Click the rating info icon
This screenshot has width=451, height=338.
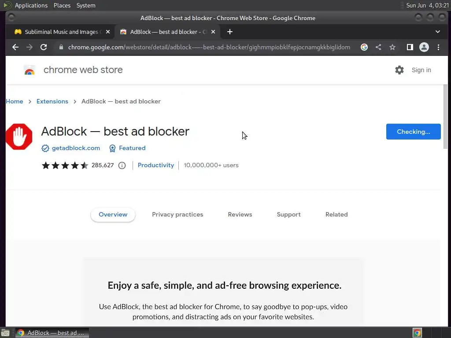pos(122,165)
